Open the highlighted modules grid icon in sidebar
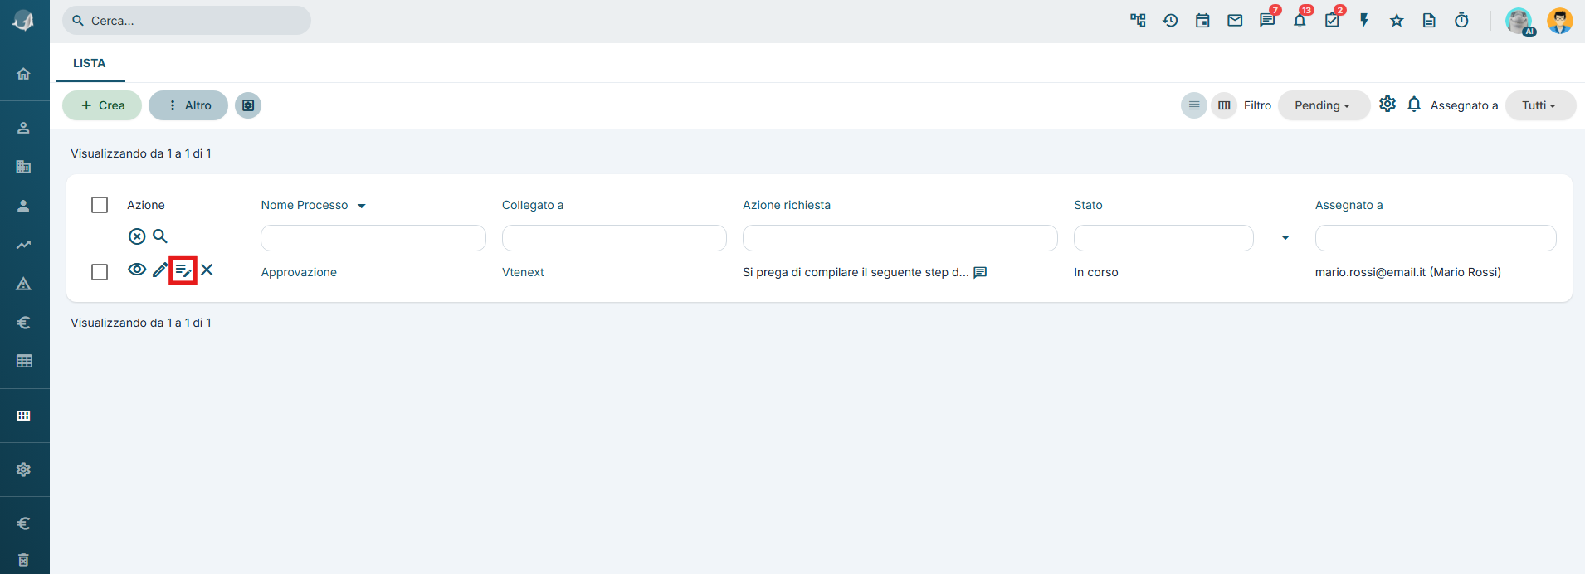Viewport: 1585px width, 574px height. point(24,416)
